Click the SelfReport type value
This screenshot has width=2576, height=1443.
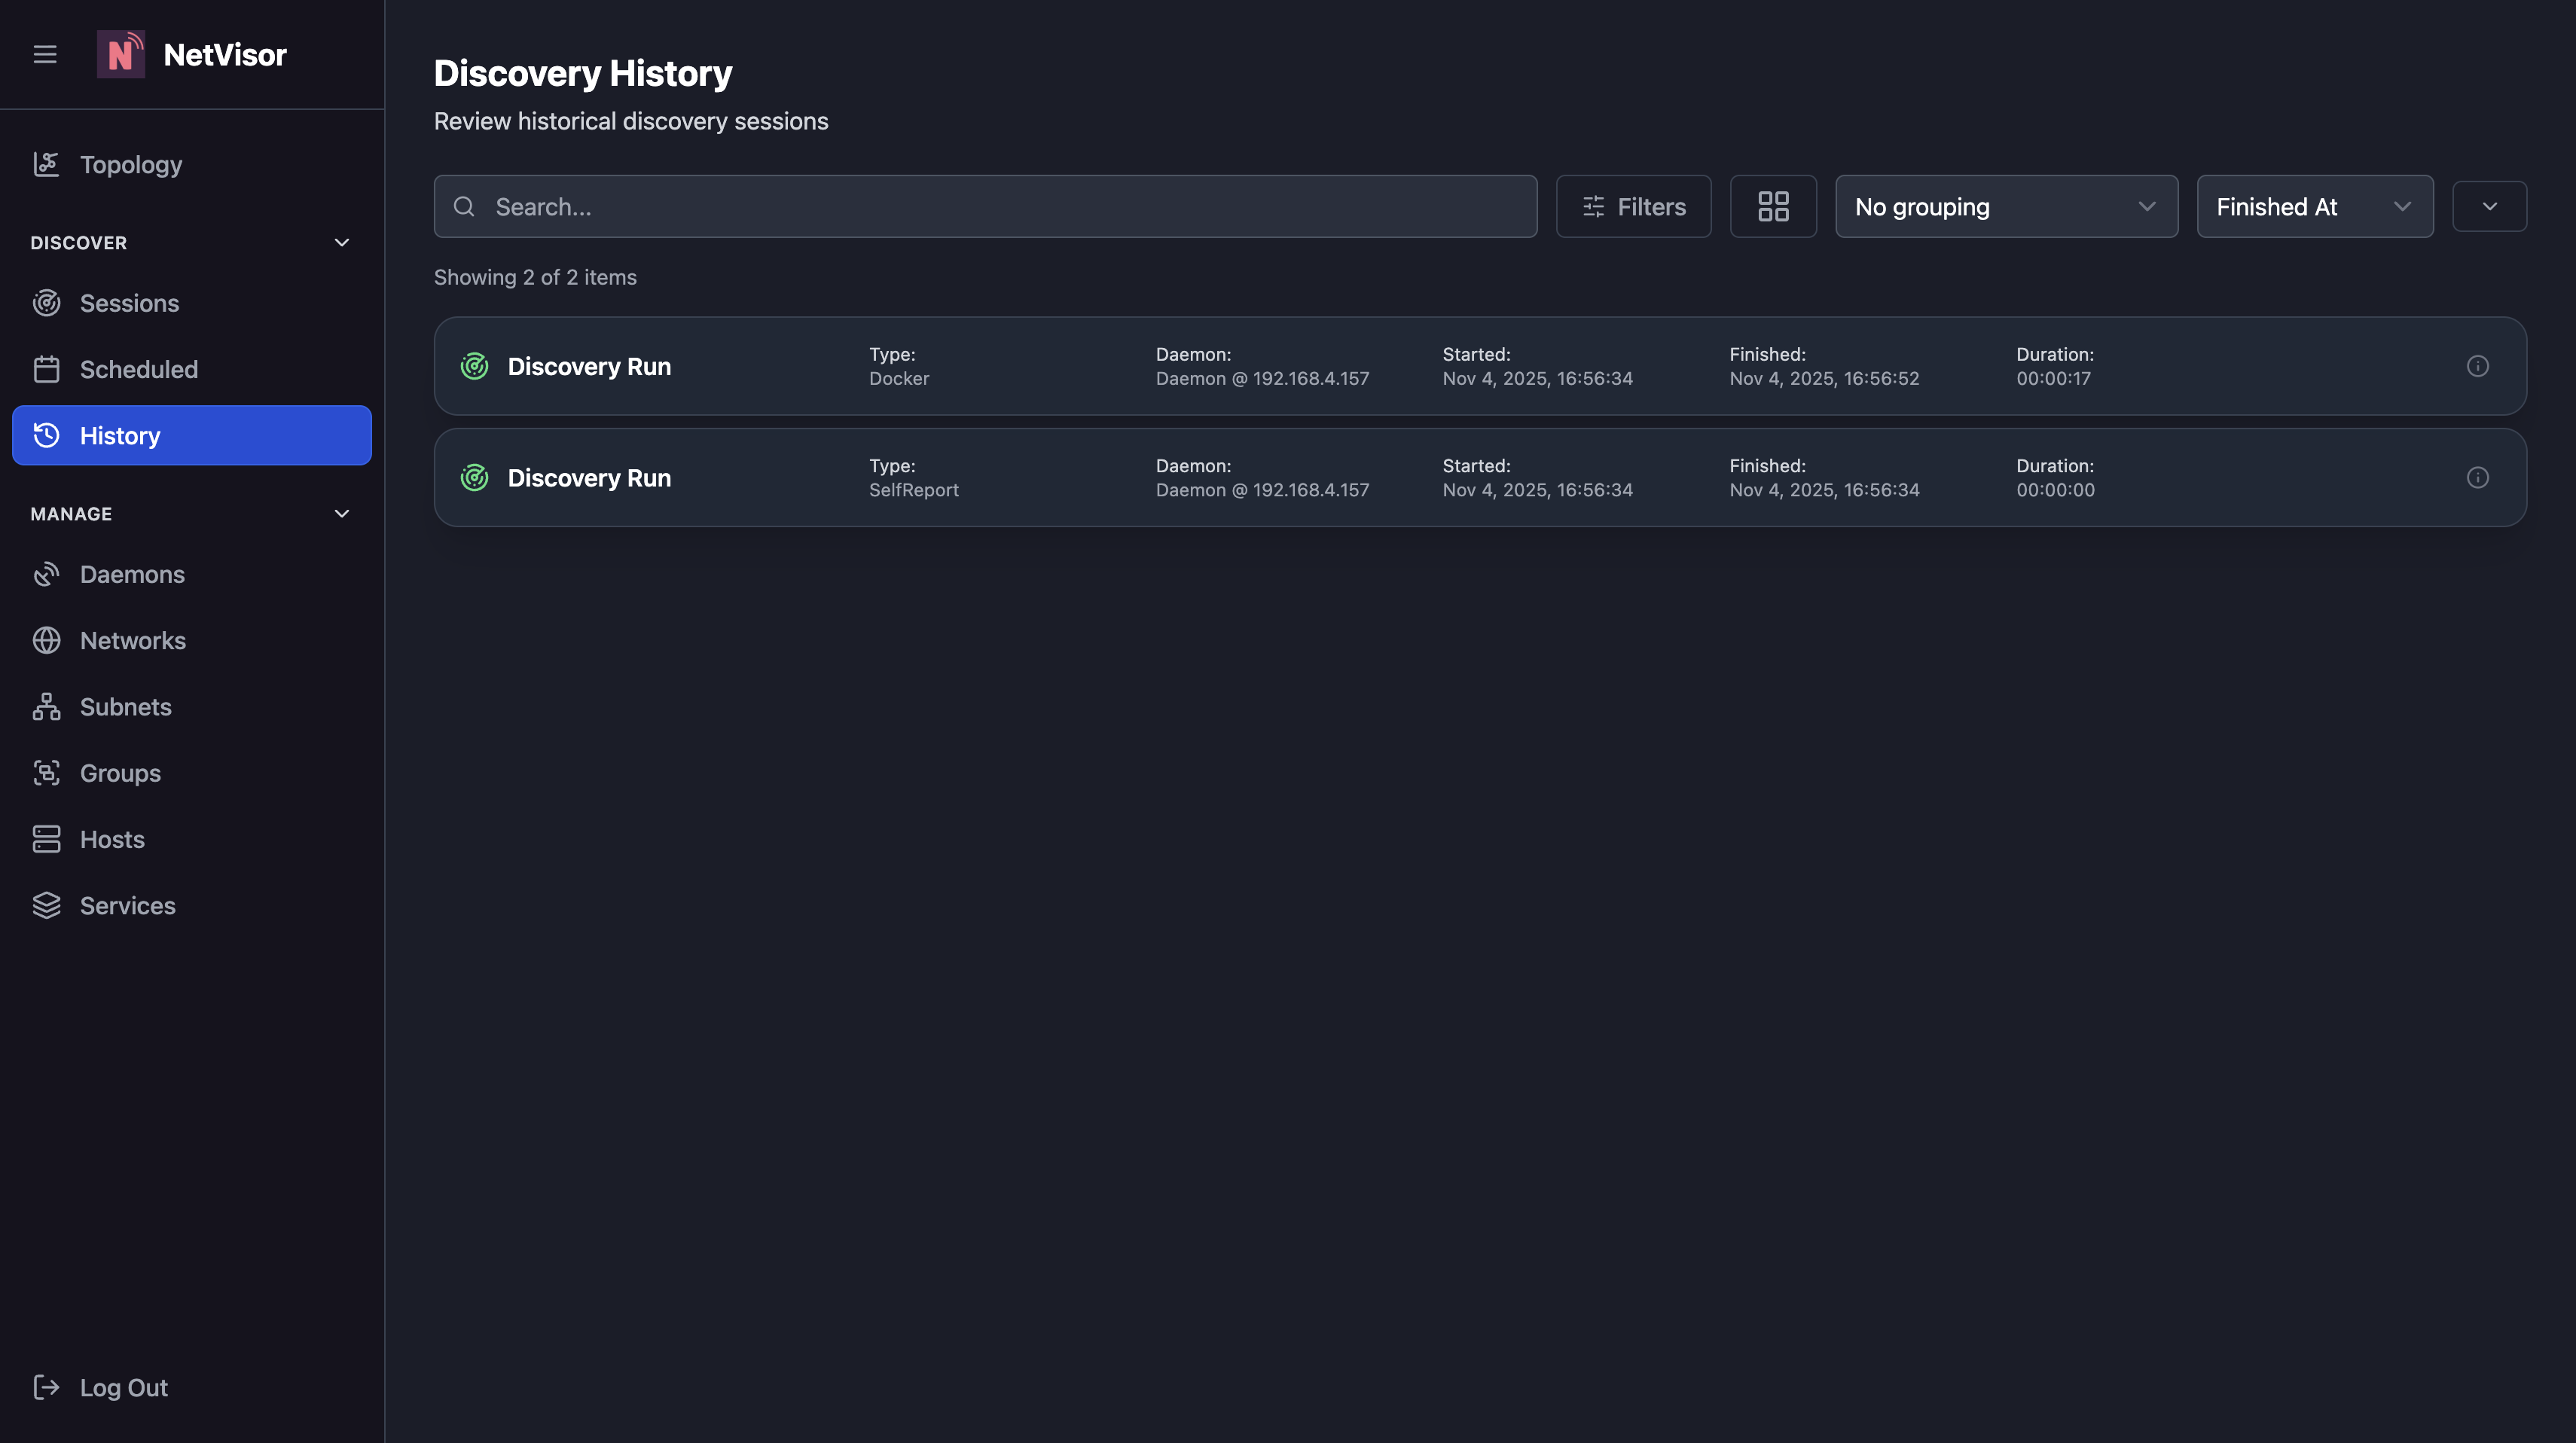click(x=913, y=490)
